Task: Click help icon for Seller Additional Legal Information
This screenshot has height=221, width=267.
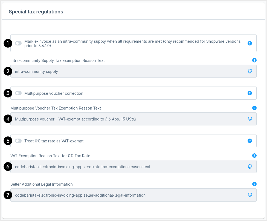Action: (x=254, y=184)
